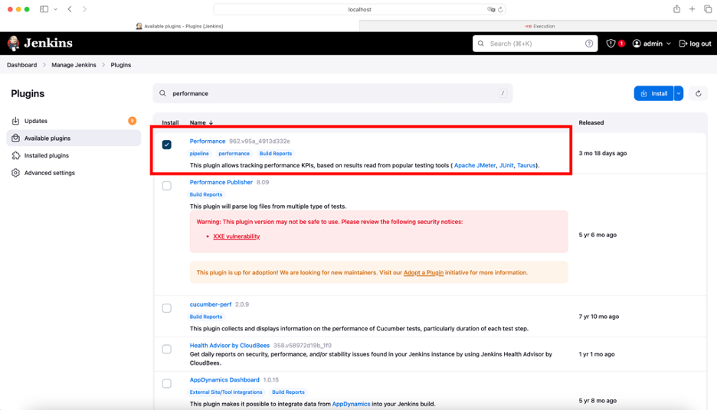Check the Health Advisor by CloudBees checkbox

pos(167,350)
